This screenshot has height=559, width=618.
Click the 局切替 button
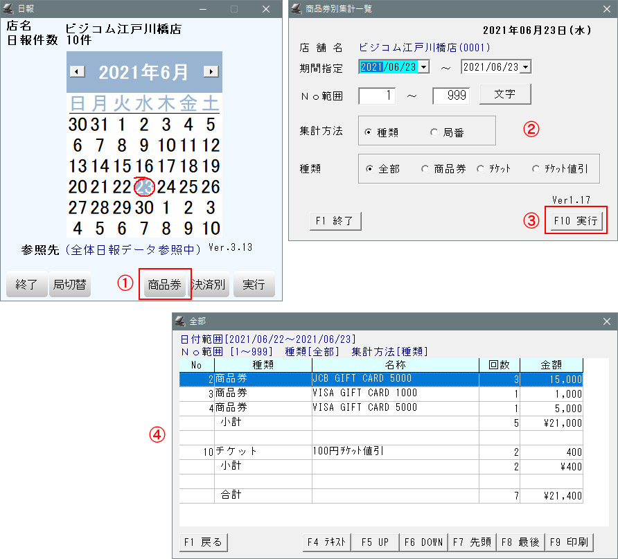click(70, 285)
